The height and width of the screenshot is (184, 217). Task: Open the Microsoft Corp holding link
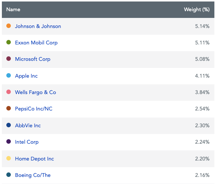pyautogui.click(x=33, y=59)
